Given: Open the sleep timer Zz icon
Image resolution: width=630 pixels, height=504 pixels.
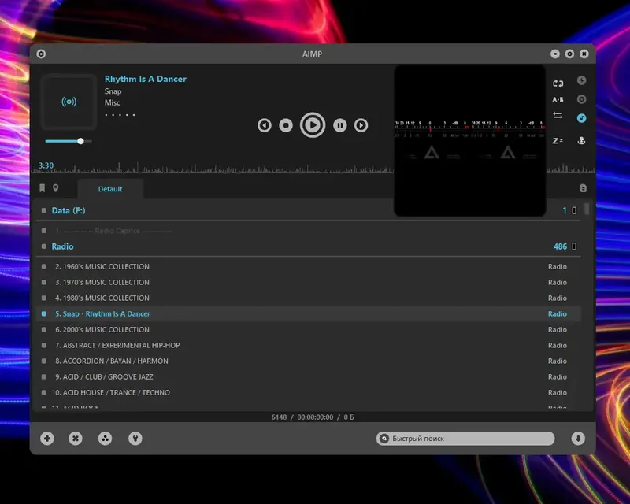Looking at the screenshot, I should (x=559, y=140).
